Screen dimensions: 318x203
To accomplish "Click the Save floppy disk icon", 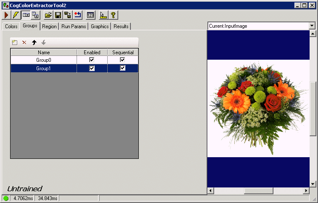I will click(x=58, y=15).
